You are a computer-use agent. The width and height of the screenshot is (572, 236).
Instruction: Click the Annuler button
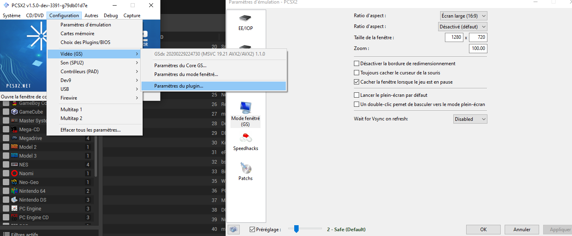(522, 230)
